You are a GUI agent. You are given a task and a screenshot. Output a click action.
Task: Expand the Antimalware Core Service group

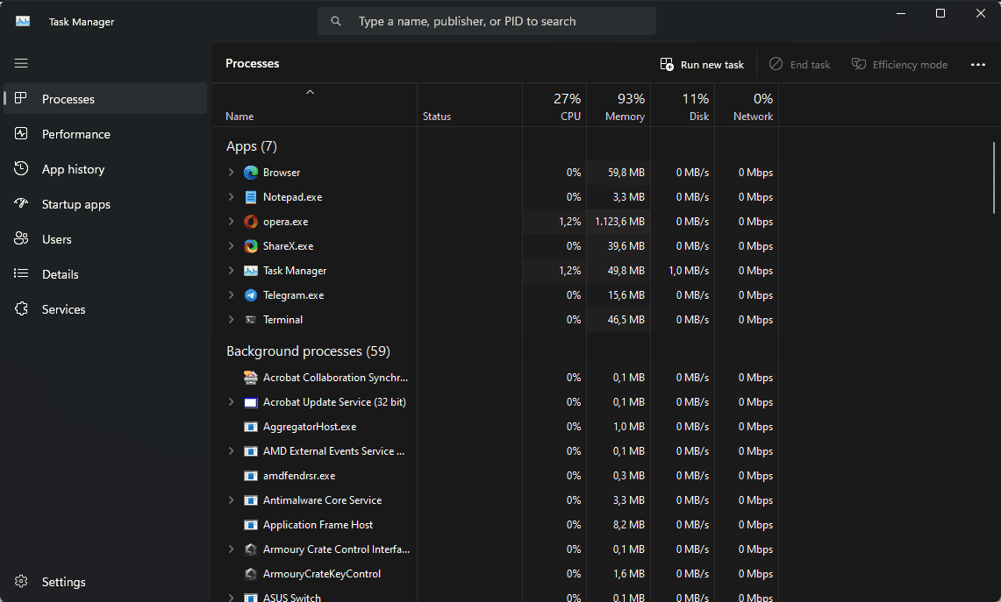[x=231, y=500]
